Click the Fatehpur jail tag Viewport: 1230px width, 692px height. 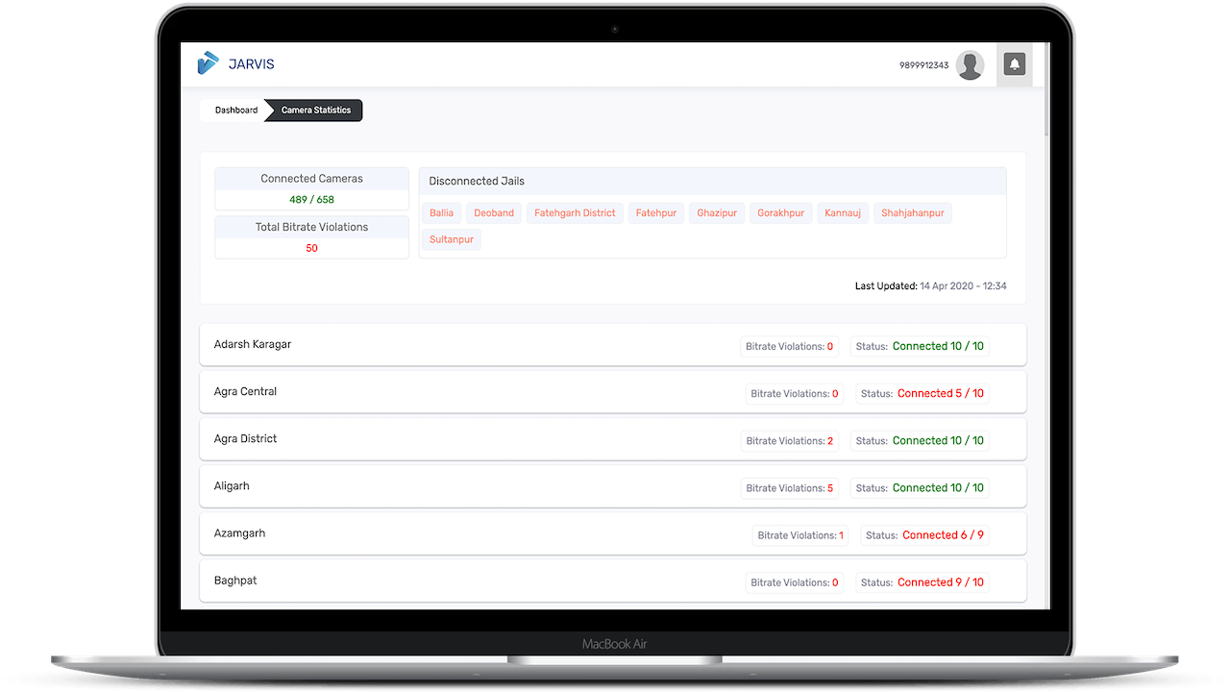656,213
